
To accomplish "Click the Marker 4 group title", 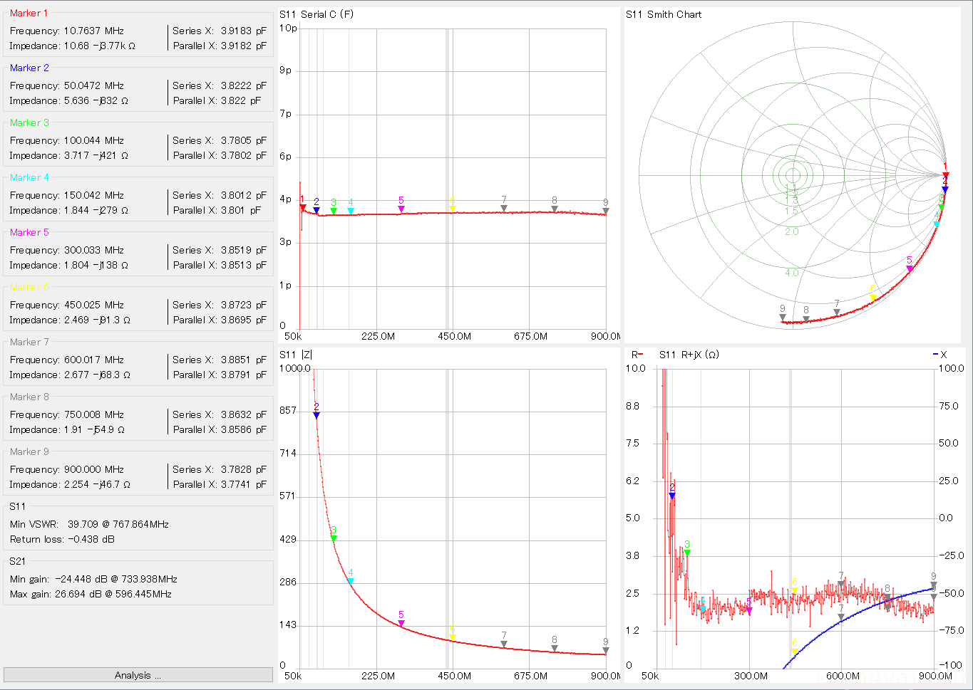I will (29, 177).
